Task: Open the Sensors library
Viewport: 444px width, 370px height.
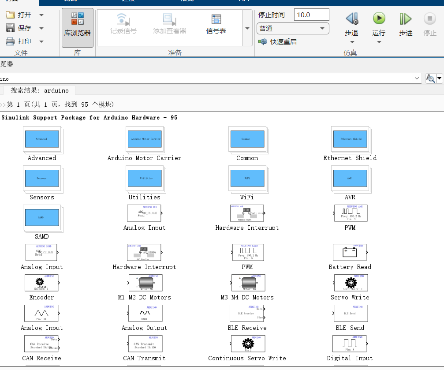Action: (x=42, y=183)
